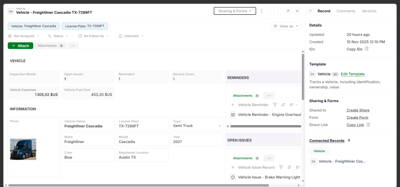Click the green Attach button
Screen dimensions: 400x187
tap(20, 46)
